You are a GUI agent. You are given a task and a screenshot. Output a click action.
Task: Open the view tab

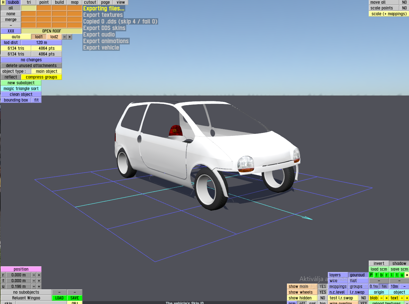click(x=121, y=2)
